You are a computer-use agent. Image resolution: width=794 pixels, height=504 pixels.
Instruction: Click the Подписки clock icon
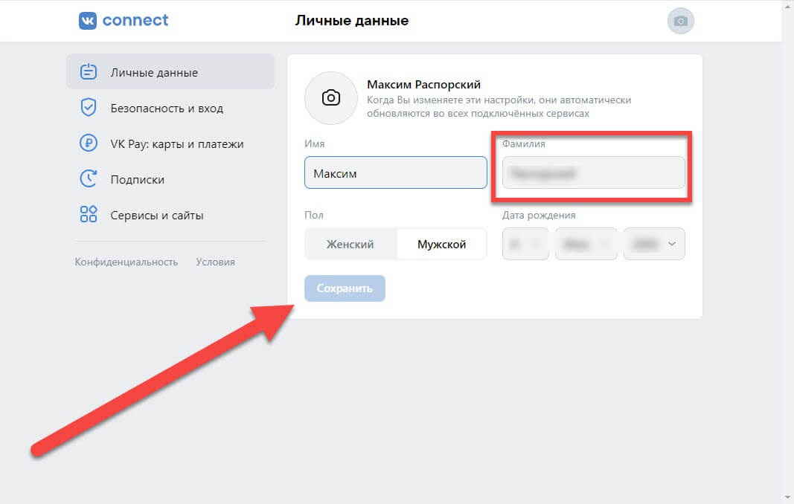[88, 178]
